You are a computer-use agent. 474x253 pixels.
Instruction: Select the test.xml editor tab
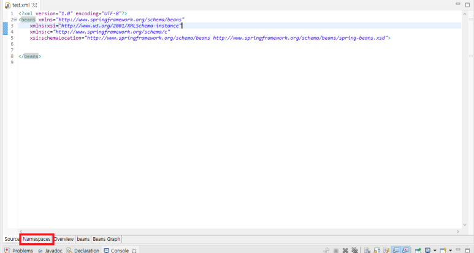click(21, 5)
